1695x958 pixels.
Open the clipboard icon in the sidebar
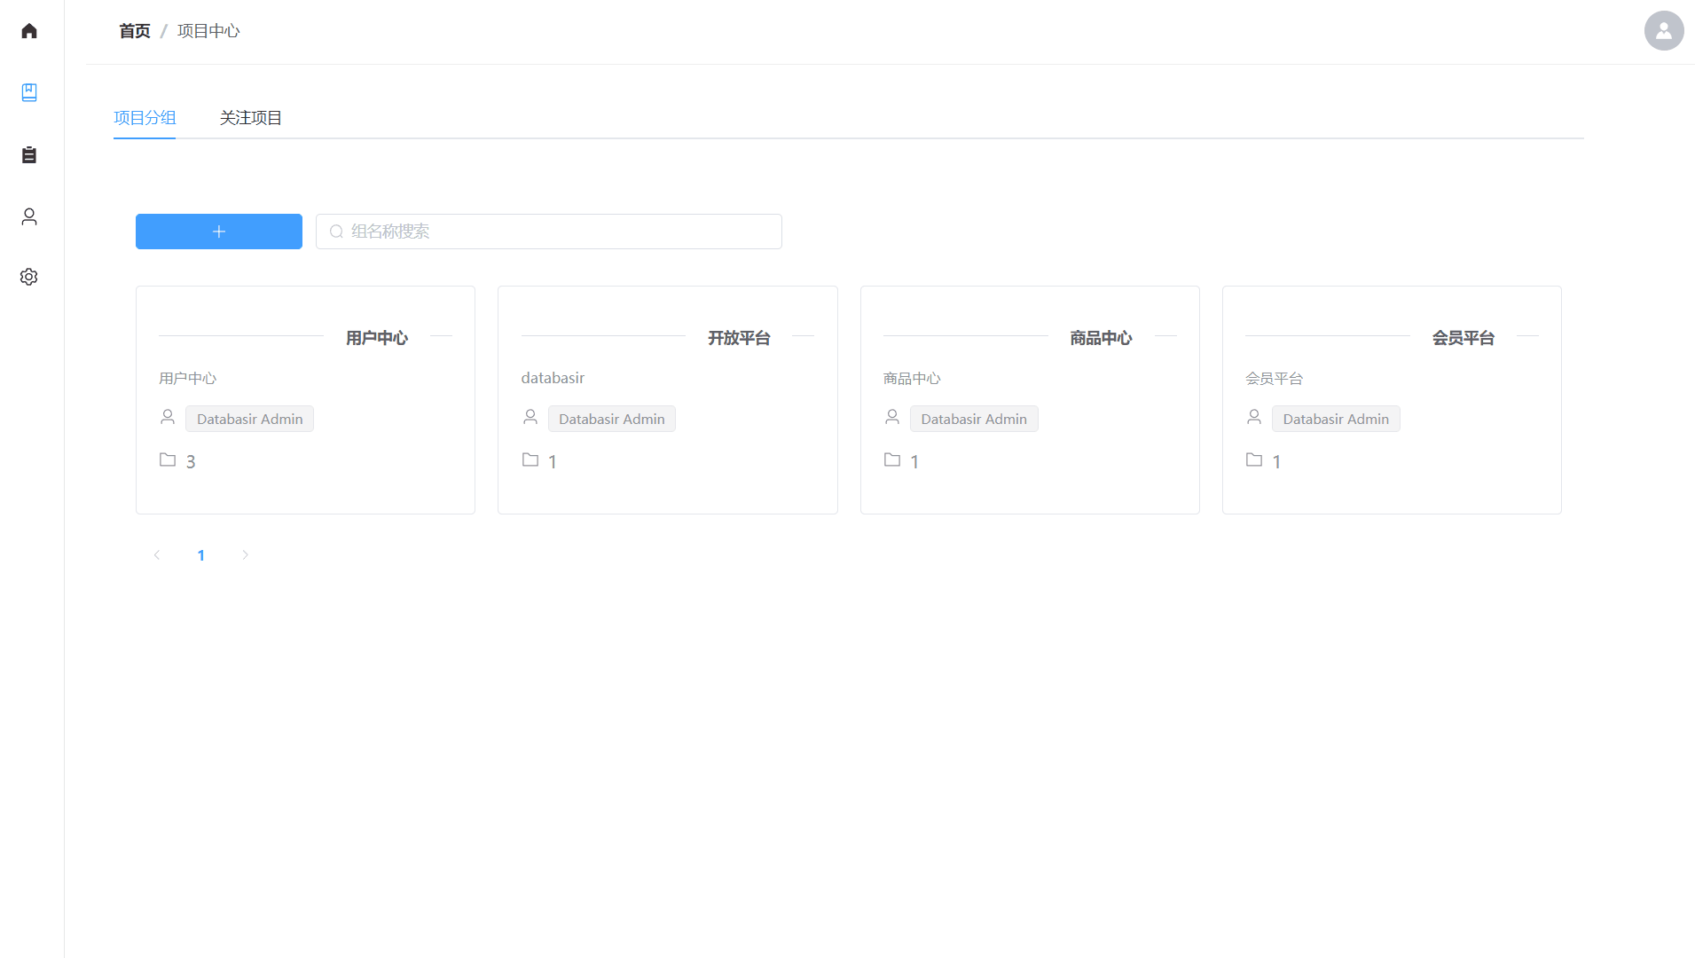coord(29,155)
